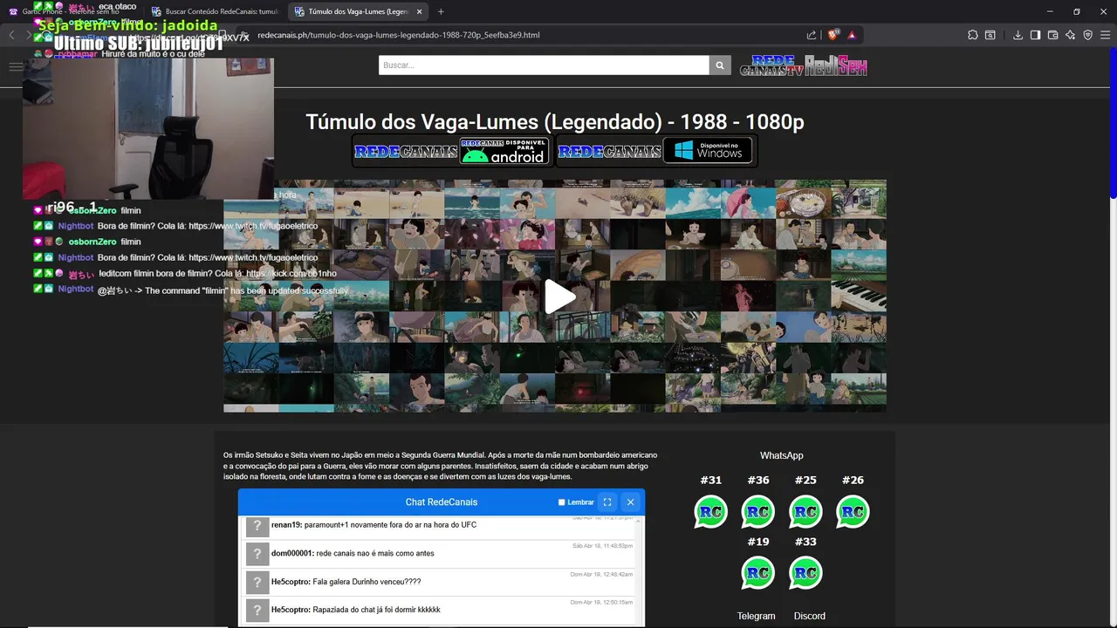
Task: Close the Túmulo dos Vaga-Lumes tab
Action: tap(420, 11)
